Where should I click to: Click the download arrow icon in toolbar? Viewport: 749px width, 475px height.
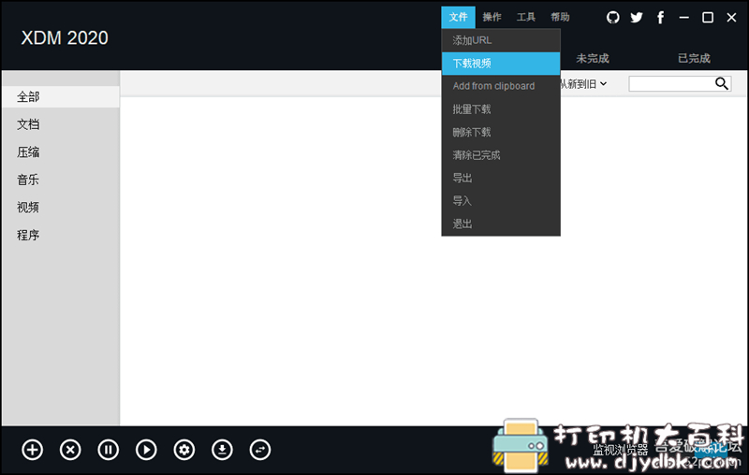(222, 450)
